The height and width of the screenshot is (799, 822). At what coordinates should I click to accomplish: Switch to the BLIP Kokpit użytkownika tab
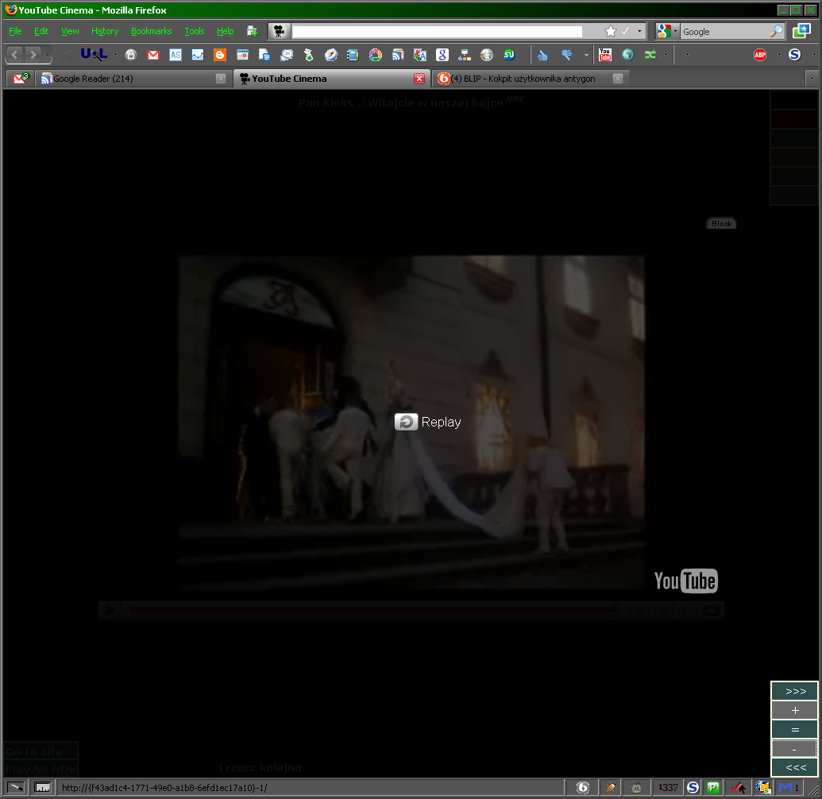click(x=531, y=79)
